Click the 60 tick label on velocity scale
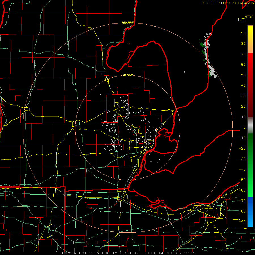Viewport: 255px width, 255px height. pos(243,64)
